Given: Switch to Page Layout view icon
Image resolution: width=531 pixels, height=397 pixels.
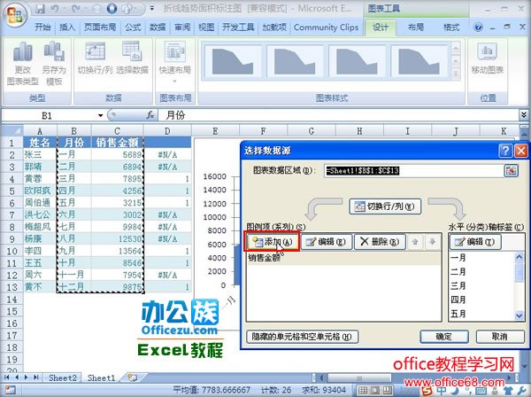Looking at the screenshot, I should click(375, 390).
